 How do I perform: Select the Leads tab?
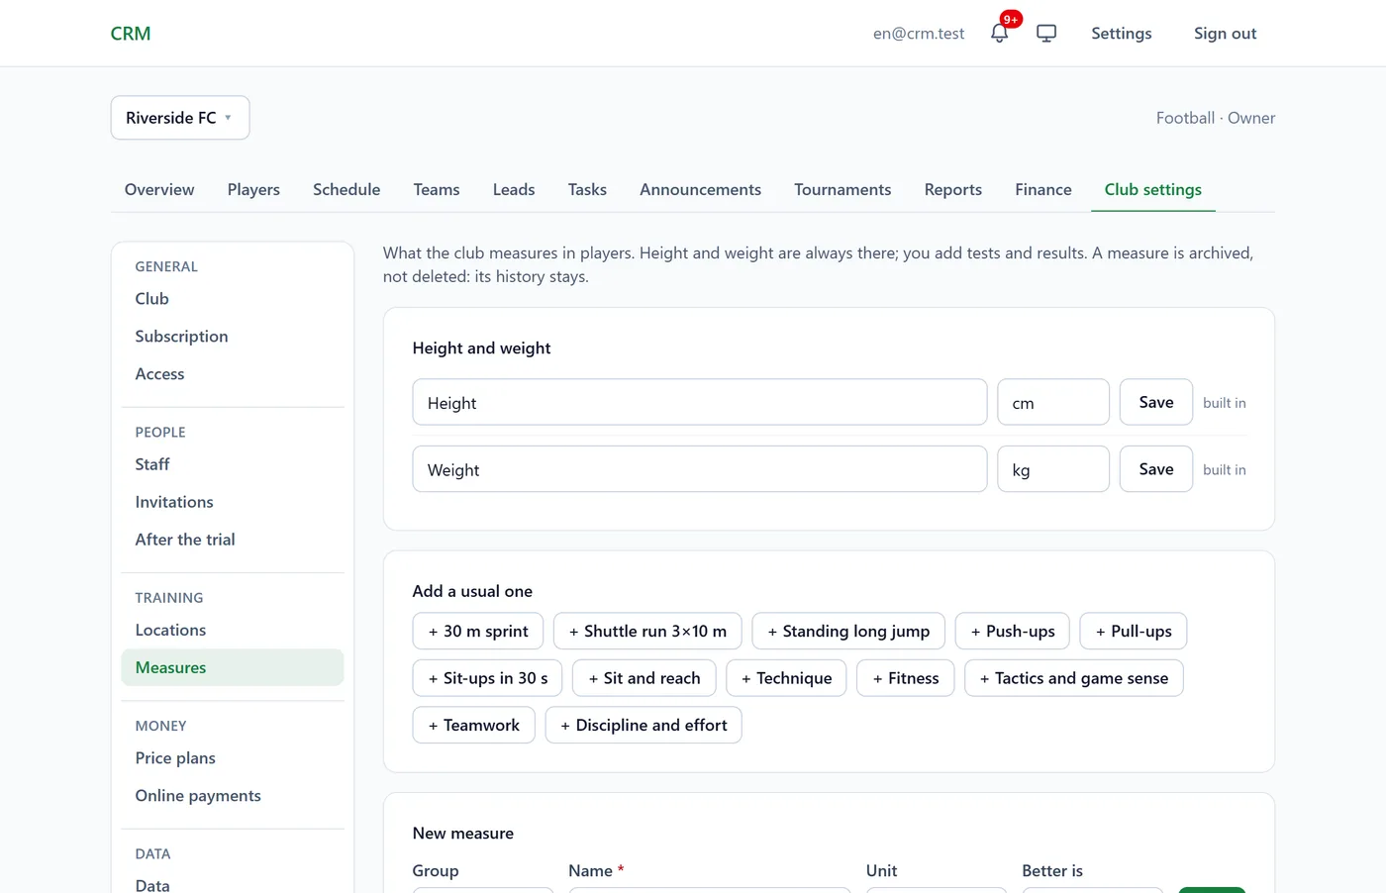pos(514,189)
